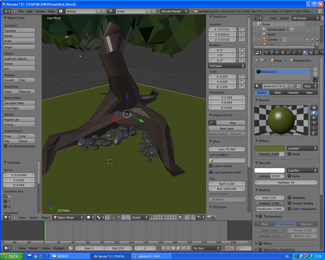
Task: Open the Material properties sphere tab
Action: pos(305,53)
